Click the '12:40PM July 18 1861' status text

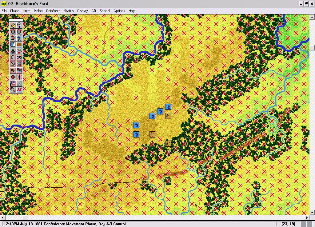[x=23, y=224]
